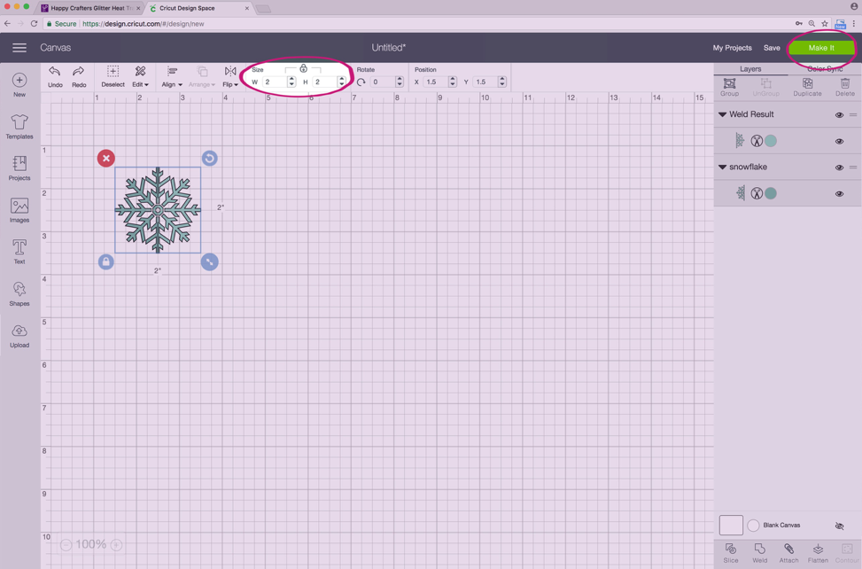Click the Make It button
The width and height of the screenshot is (862, 569).
pyautogui.click(x=821, y=48)
